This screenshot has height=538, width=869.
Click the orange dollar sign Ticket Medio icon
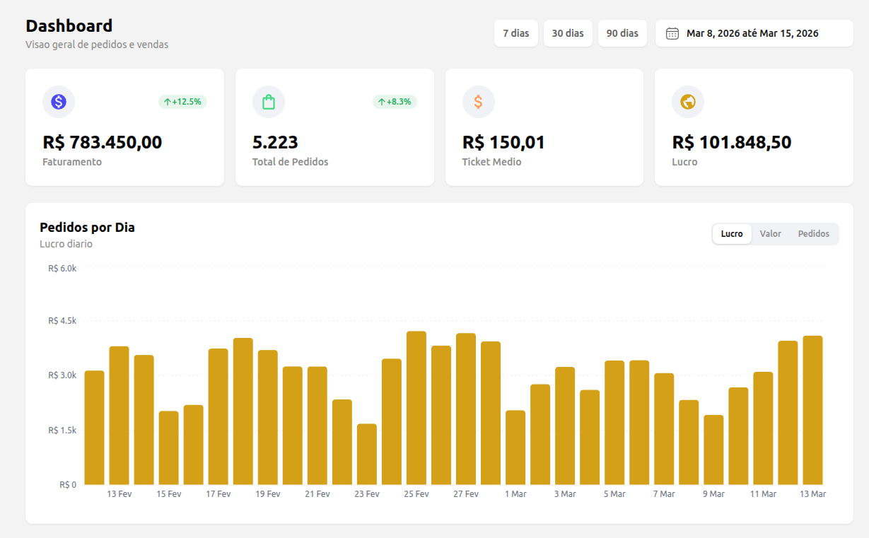(x=478, y=102)
